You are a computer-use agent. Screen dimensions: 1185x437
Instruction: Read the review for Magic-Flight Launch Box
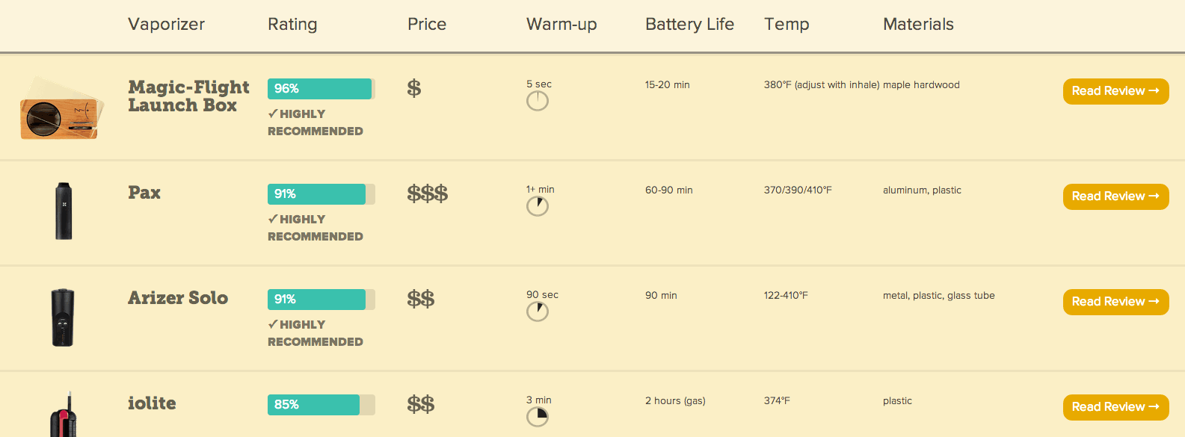tap(1115, 91)
